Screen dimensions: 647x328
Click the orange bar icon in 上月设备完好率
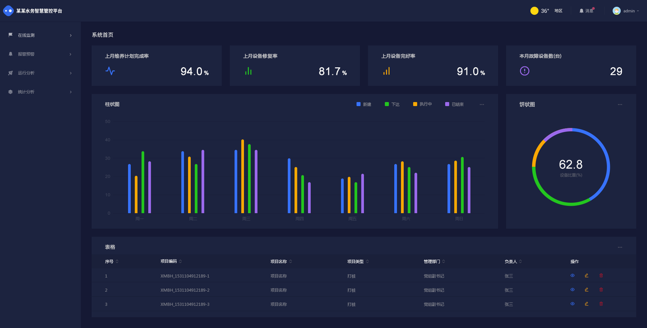pyautogui.click(x=386, y=71)
